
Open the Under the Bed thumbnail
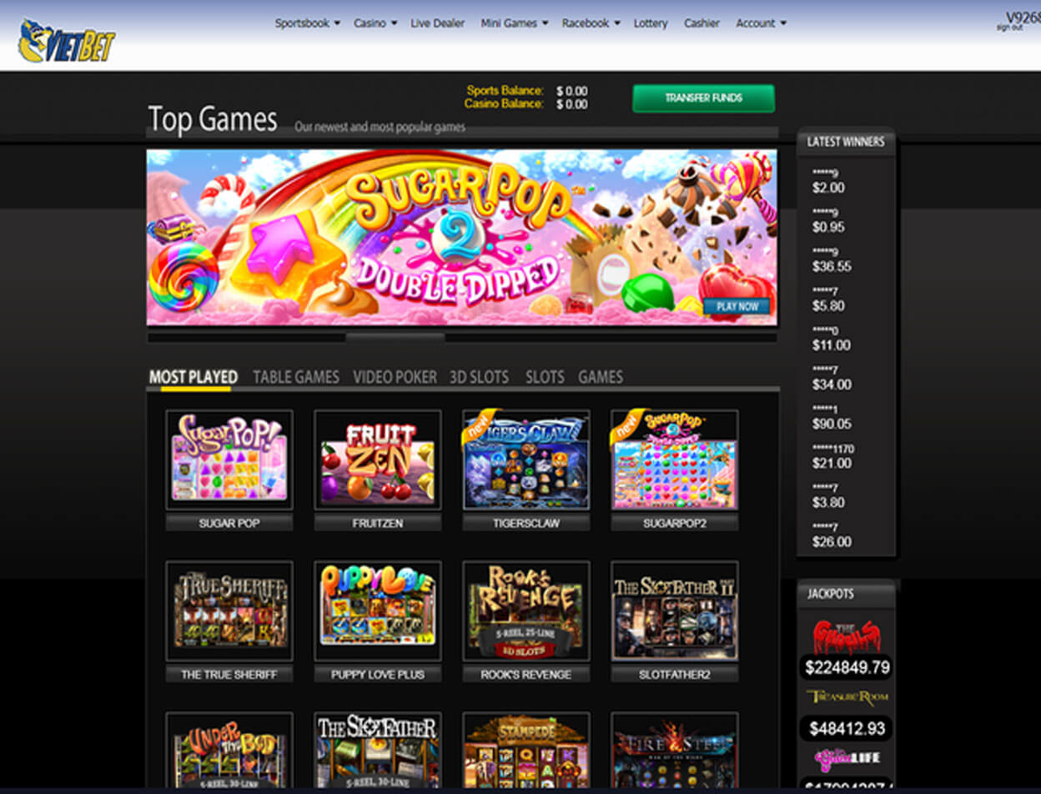tap(229, 750)
